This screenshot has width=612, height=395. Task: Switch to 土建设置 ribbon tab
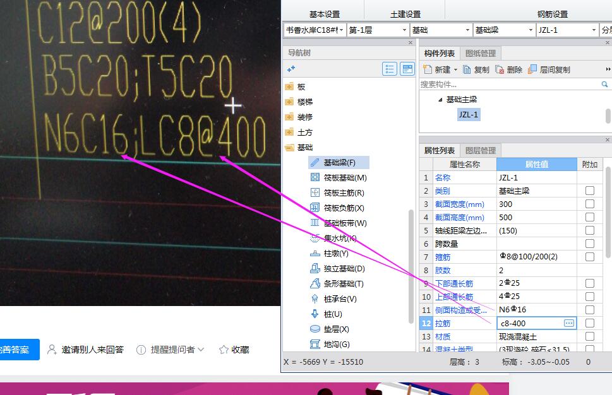[x=405, y=14]
